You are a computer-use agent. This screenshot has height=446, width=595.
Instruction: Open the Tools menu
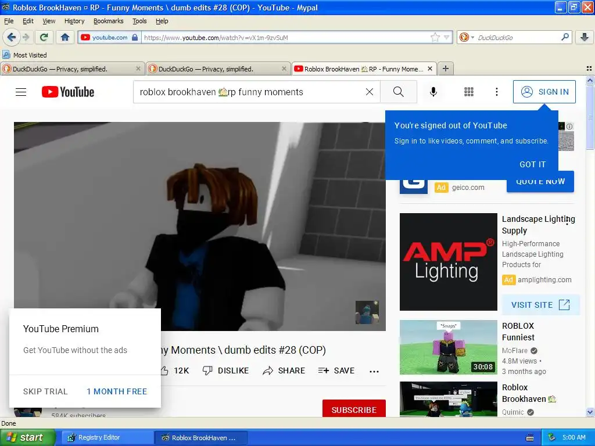139,21
